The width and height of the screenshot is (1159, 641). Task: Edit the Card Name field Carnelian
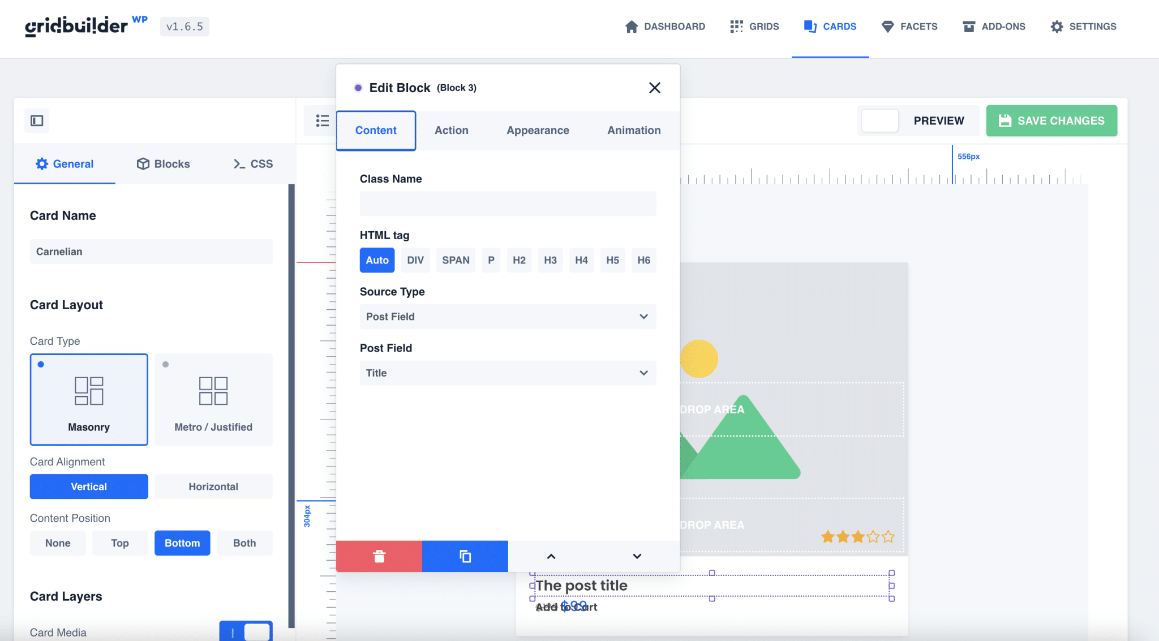[x=151, y=252]
